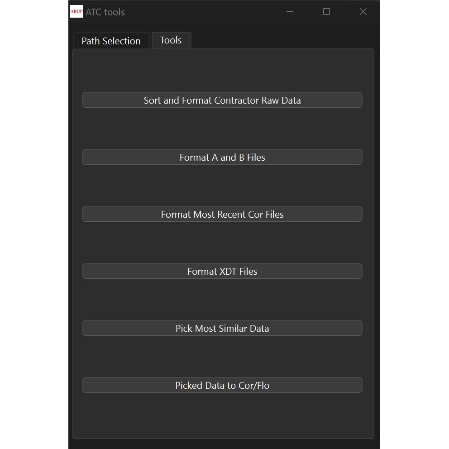449x449 pixels.
Task: Click the gap between Format XDT and Pick Most Similar
Action: [x=222, y=300]
